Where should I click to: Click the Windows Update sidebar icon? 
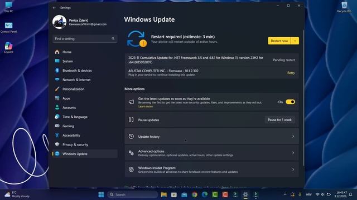57,154
